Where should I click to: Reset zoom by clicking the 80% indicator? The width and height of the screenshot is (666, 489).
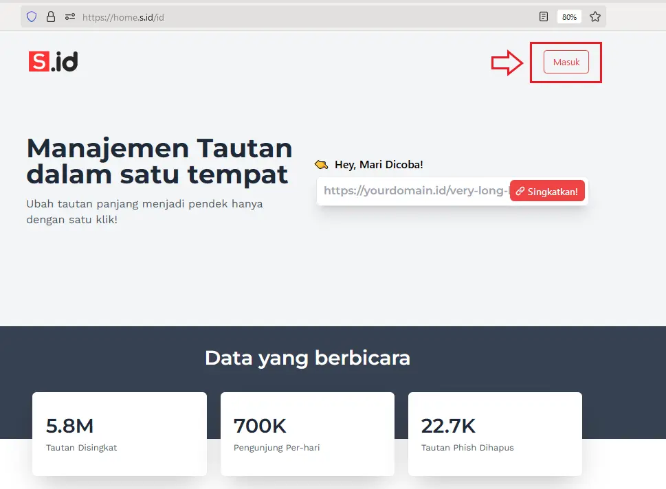[x=569, y=17]
